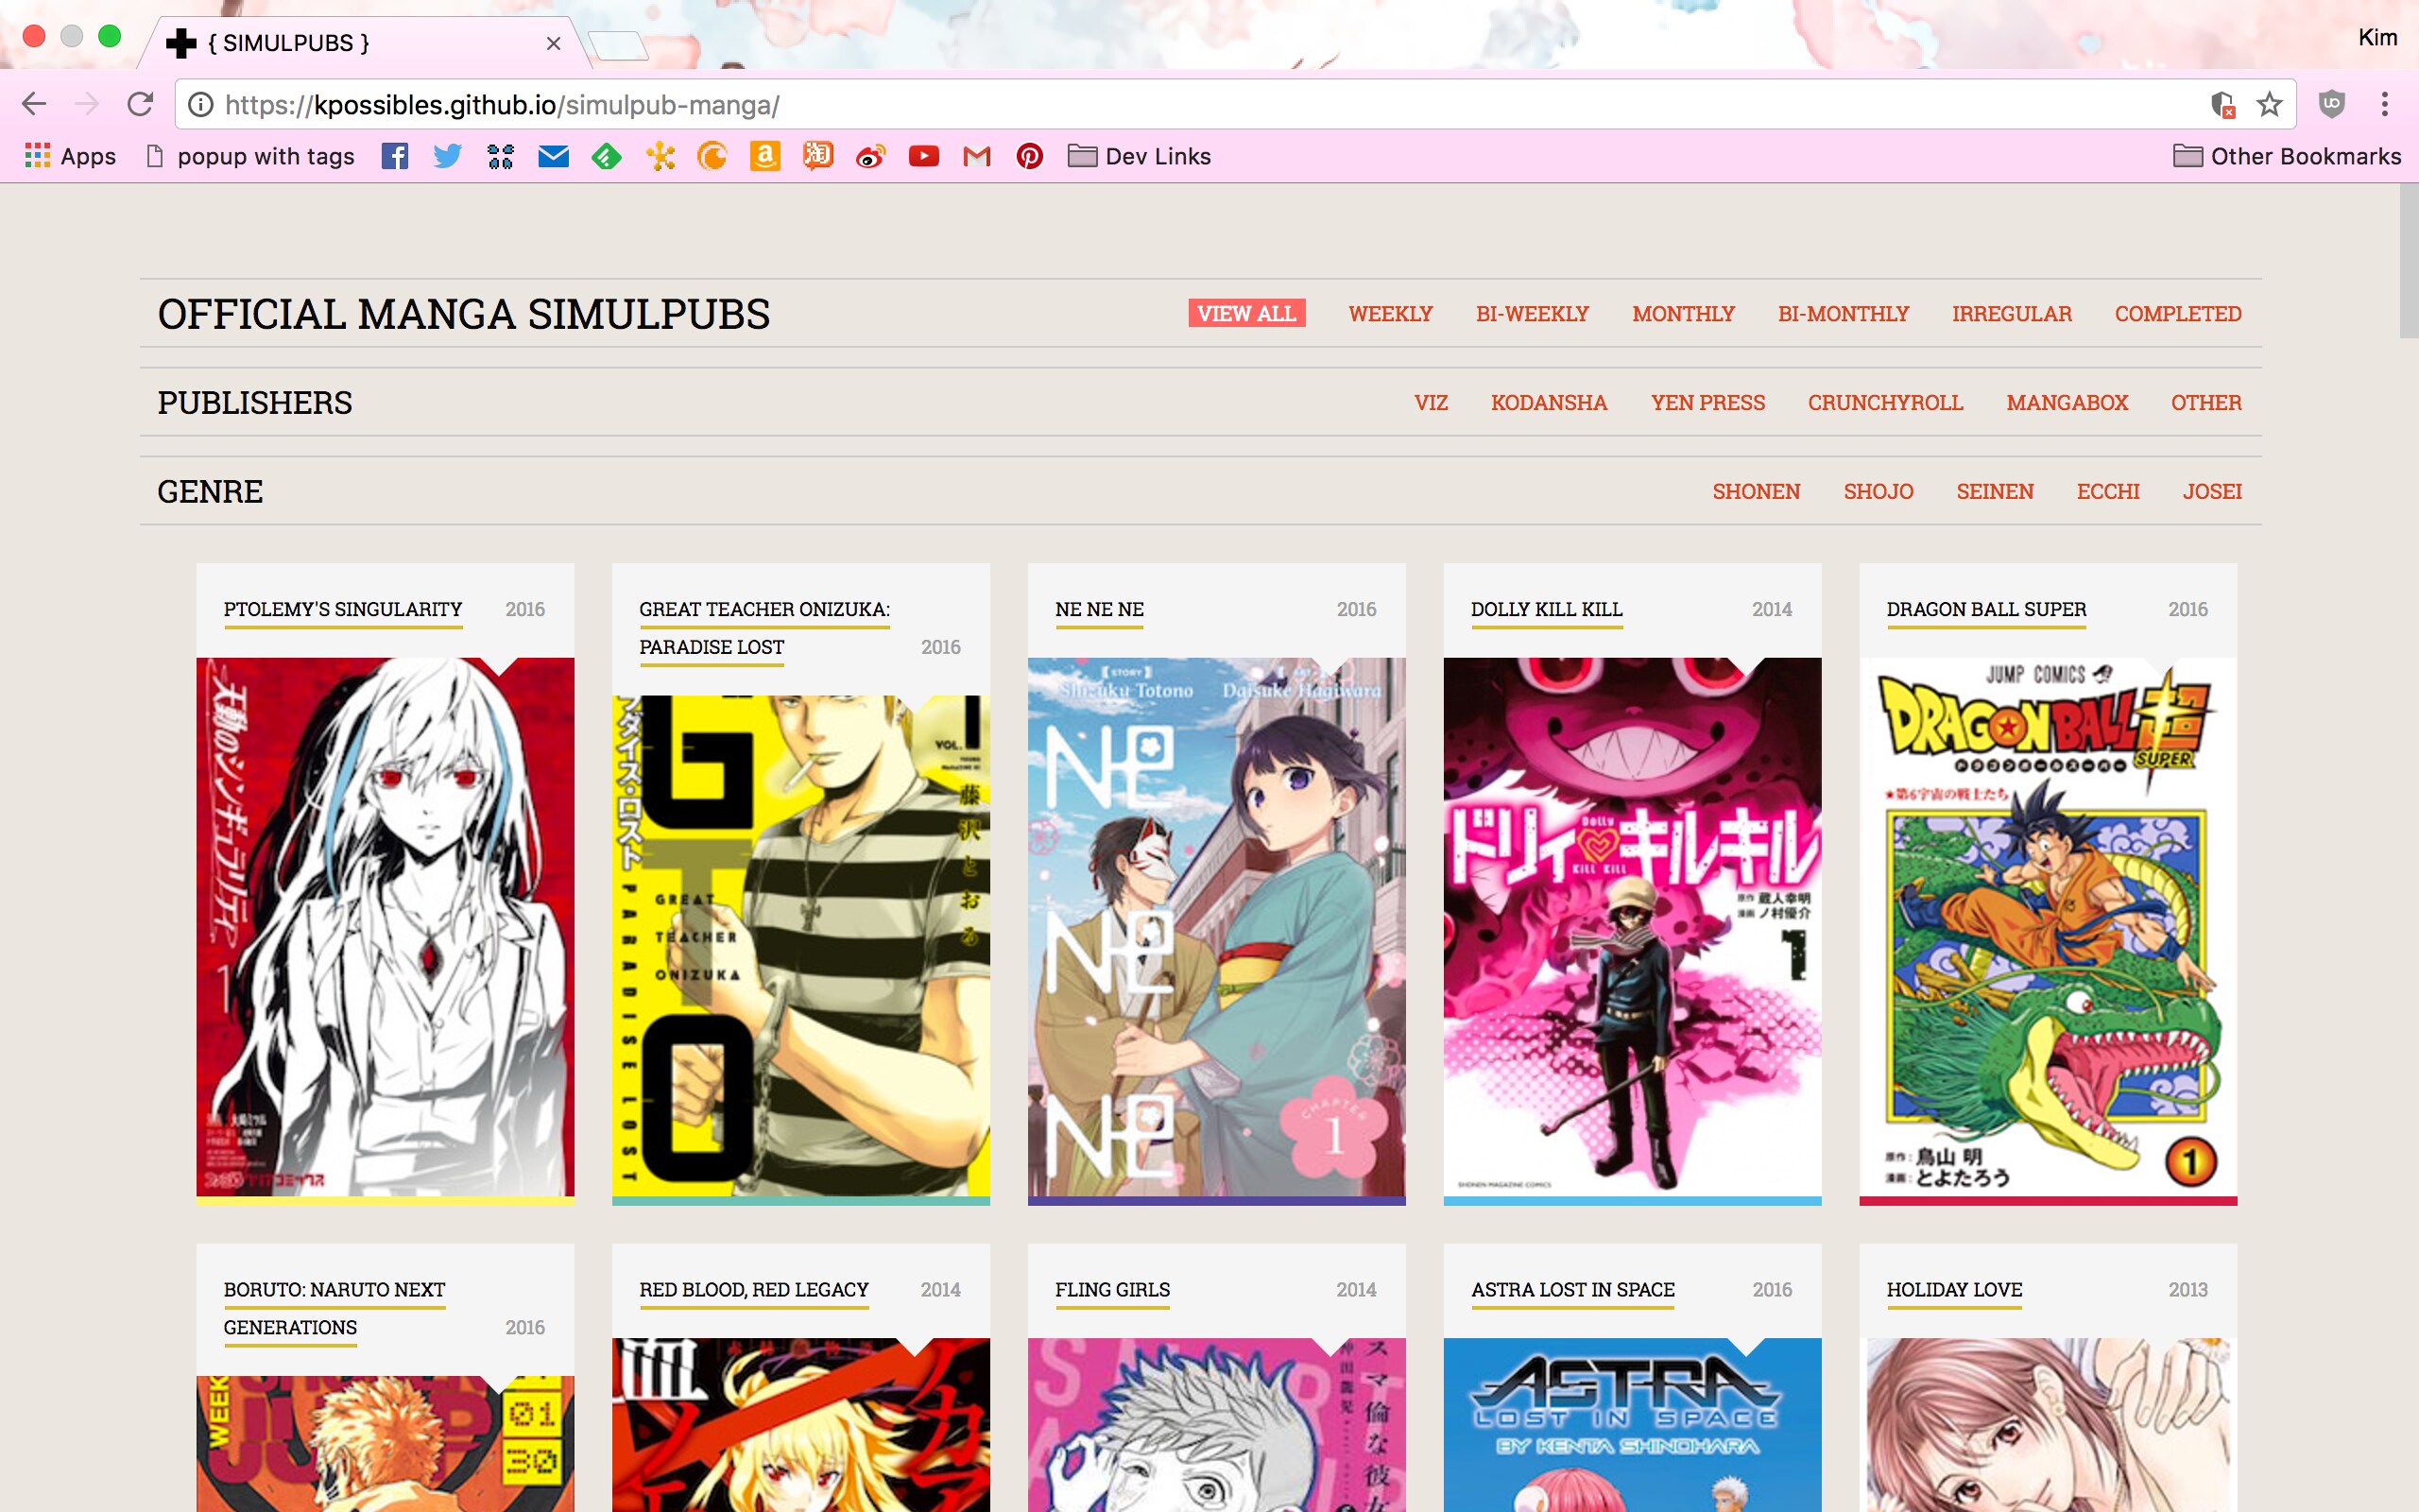Go back with the browser back arrow

click(34, 104)
